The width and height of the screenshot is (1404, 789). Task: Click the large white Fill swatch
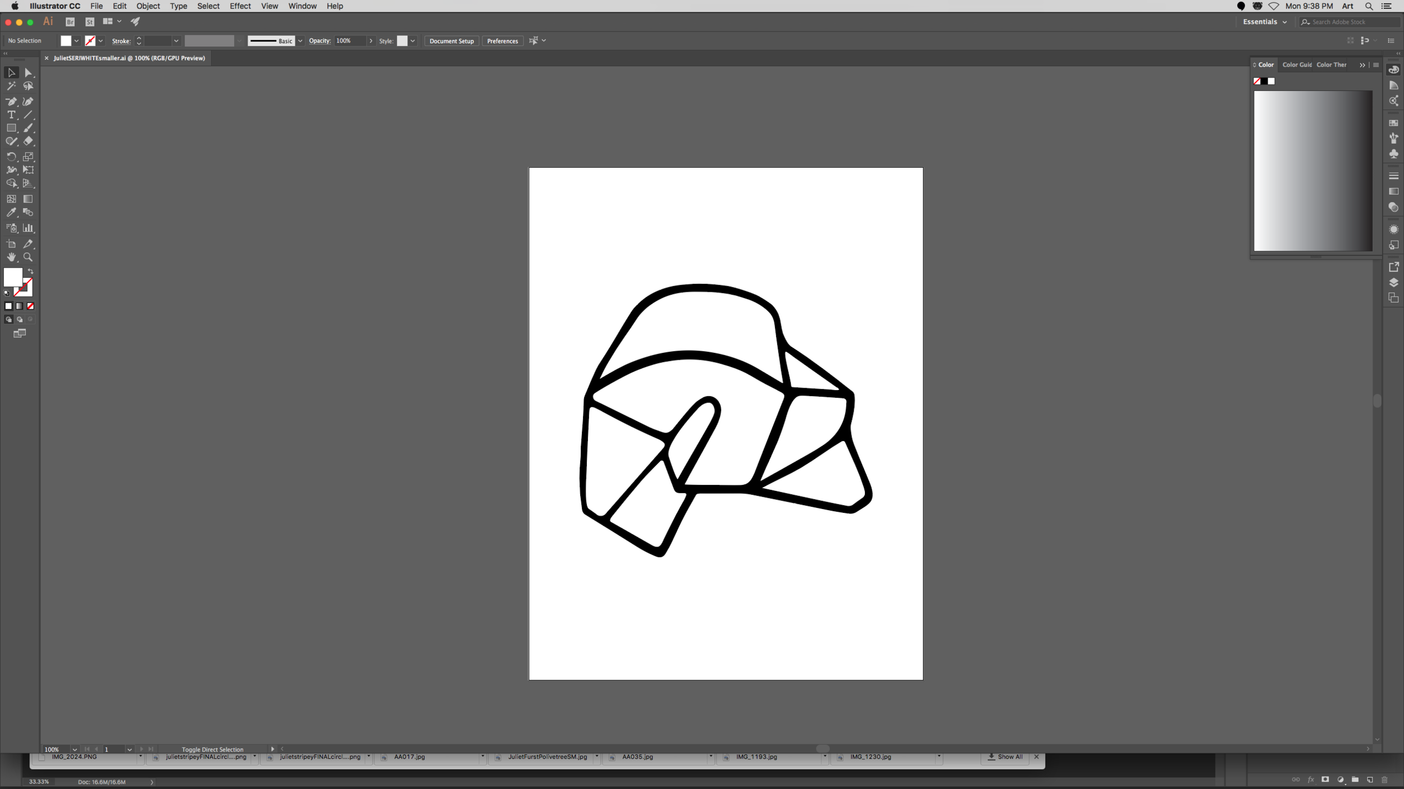[x=13, y=277]
